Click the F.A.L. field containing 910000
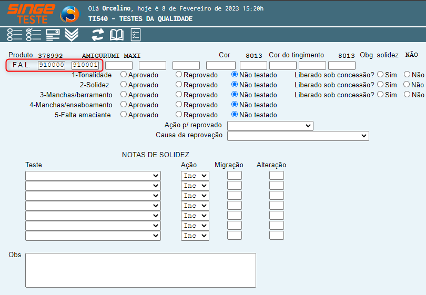This screenshot has width=426, height=295. pos(52,65)
